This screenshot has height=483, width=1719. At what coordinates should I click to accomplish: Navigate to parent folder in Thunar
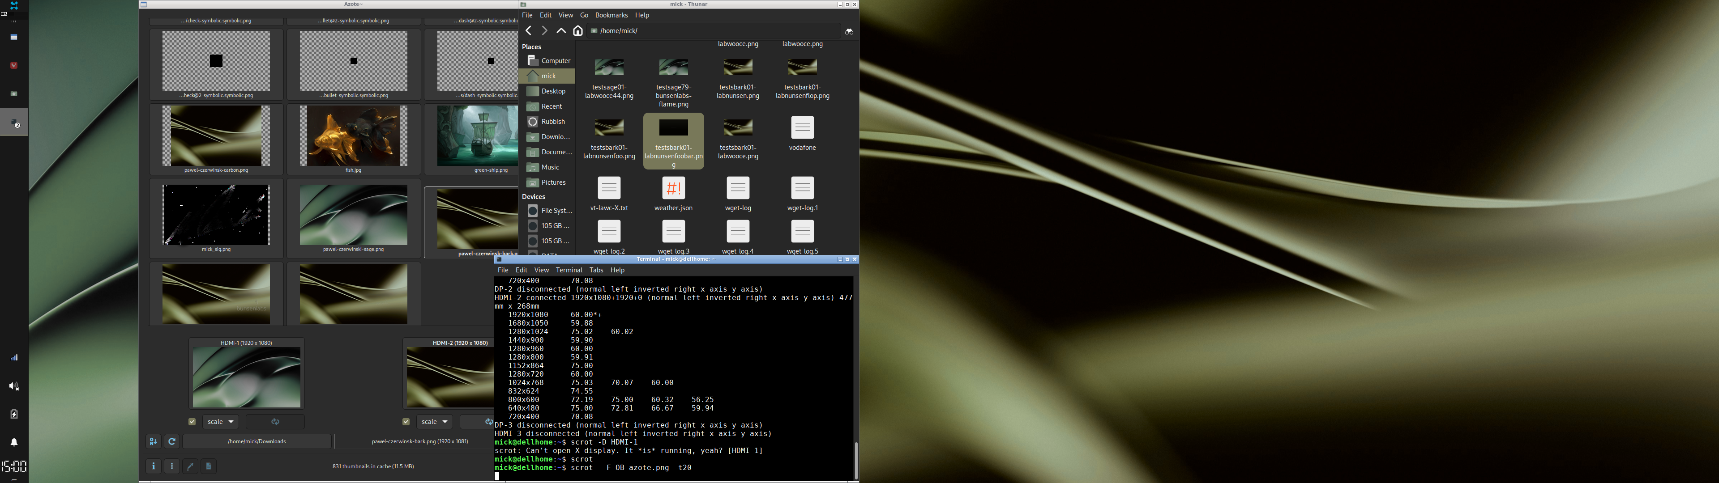(561, 31)
